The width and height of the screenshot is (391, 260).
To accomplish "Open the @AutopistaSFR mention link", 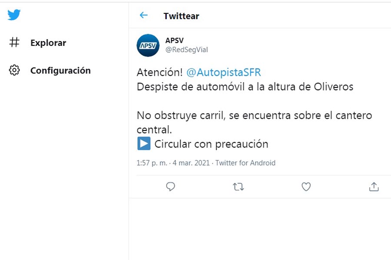I will (223, 72).
